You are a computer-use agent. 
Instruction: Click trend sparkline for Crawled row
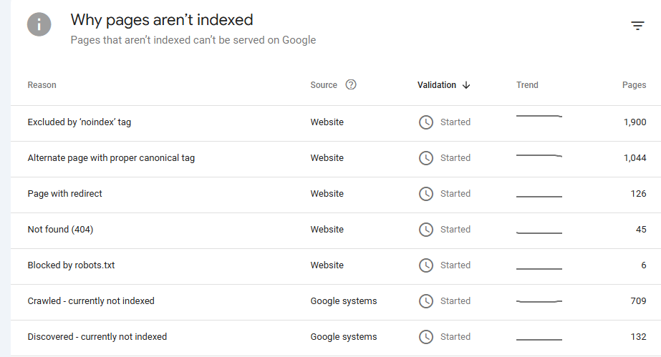click(539, 302)
